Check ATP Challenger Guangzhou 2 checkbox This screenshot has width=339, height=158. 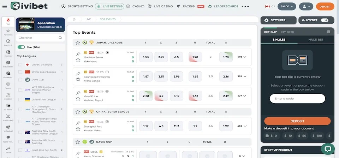20,110
